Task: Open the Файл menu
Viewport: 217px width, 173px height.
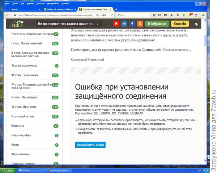Action: 7,4
